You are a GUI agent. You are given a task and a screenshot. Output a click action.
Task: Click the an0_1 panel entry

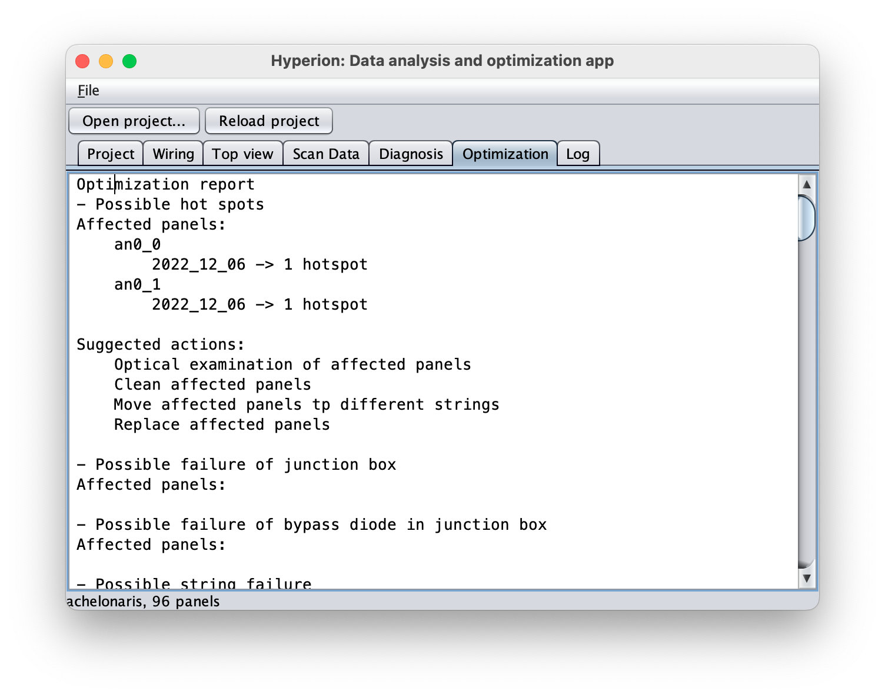137,284
